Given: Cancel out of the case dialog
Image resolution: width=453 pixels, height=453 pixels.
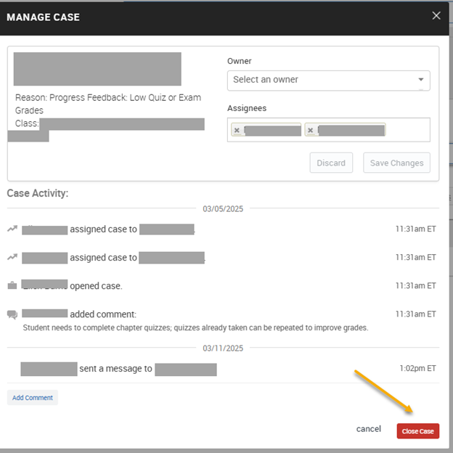Looking at the screenshot, I should pos(368,429).
